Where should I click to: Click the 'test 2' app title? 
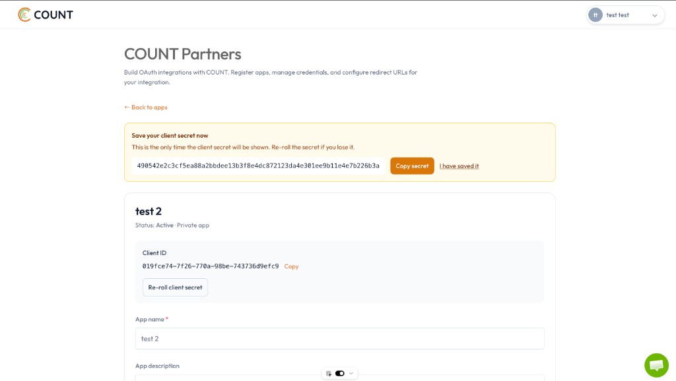pyautogui.click(x=149, y=212)
